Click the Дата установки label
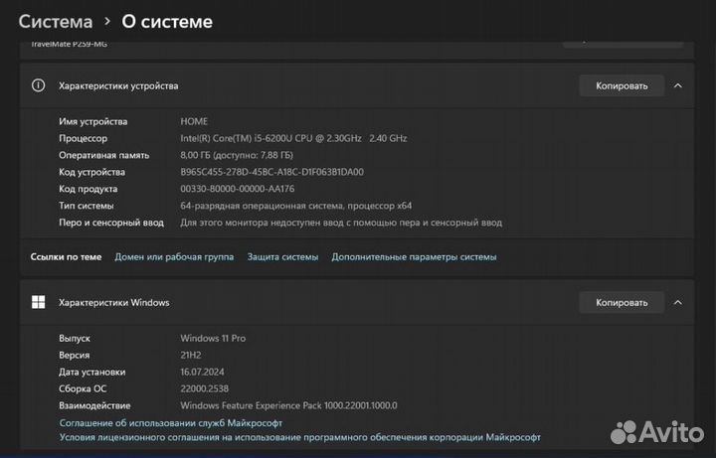This screenshot has width=716, height=458. coord(91,372)
